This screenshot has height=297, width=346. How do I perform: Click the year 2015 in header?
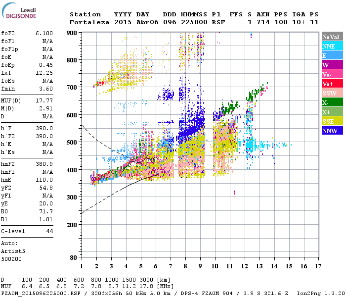coord(123,22)
